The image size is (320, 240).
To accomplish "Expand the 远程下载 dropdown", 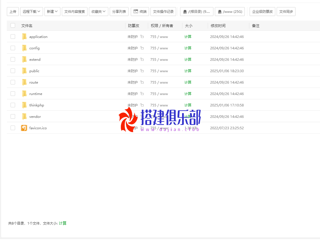I will point(32,12).
